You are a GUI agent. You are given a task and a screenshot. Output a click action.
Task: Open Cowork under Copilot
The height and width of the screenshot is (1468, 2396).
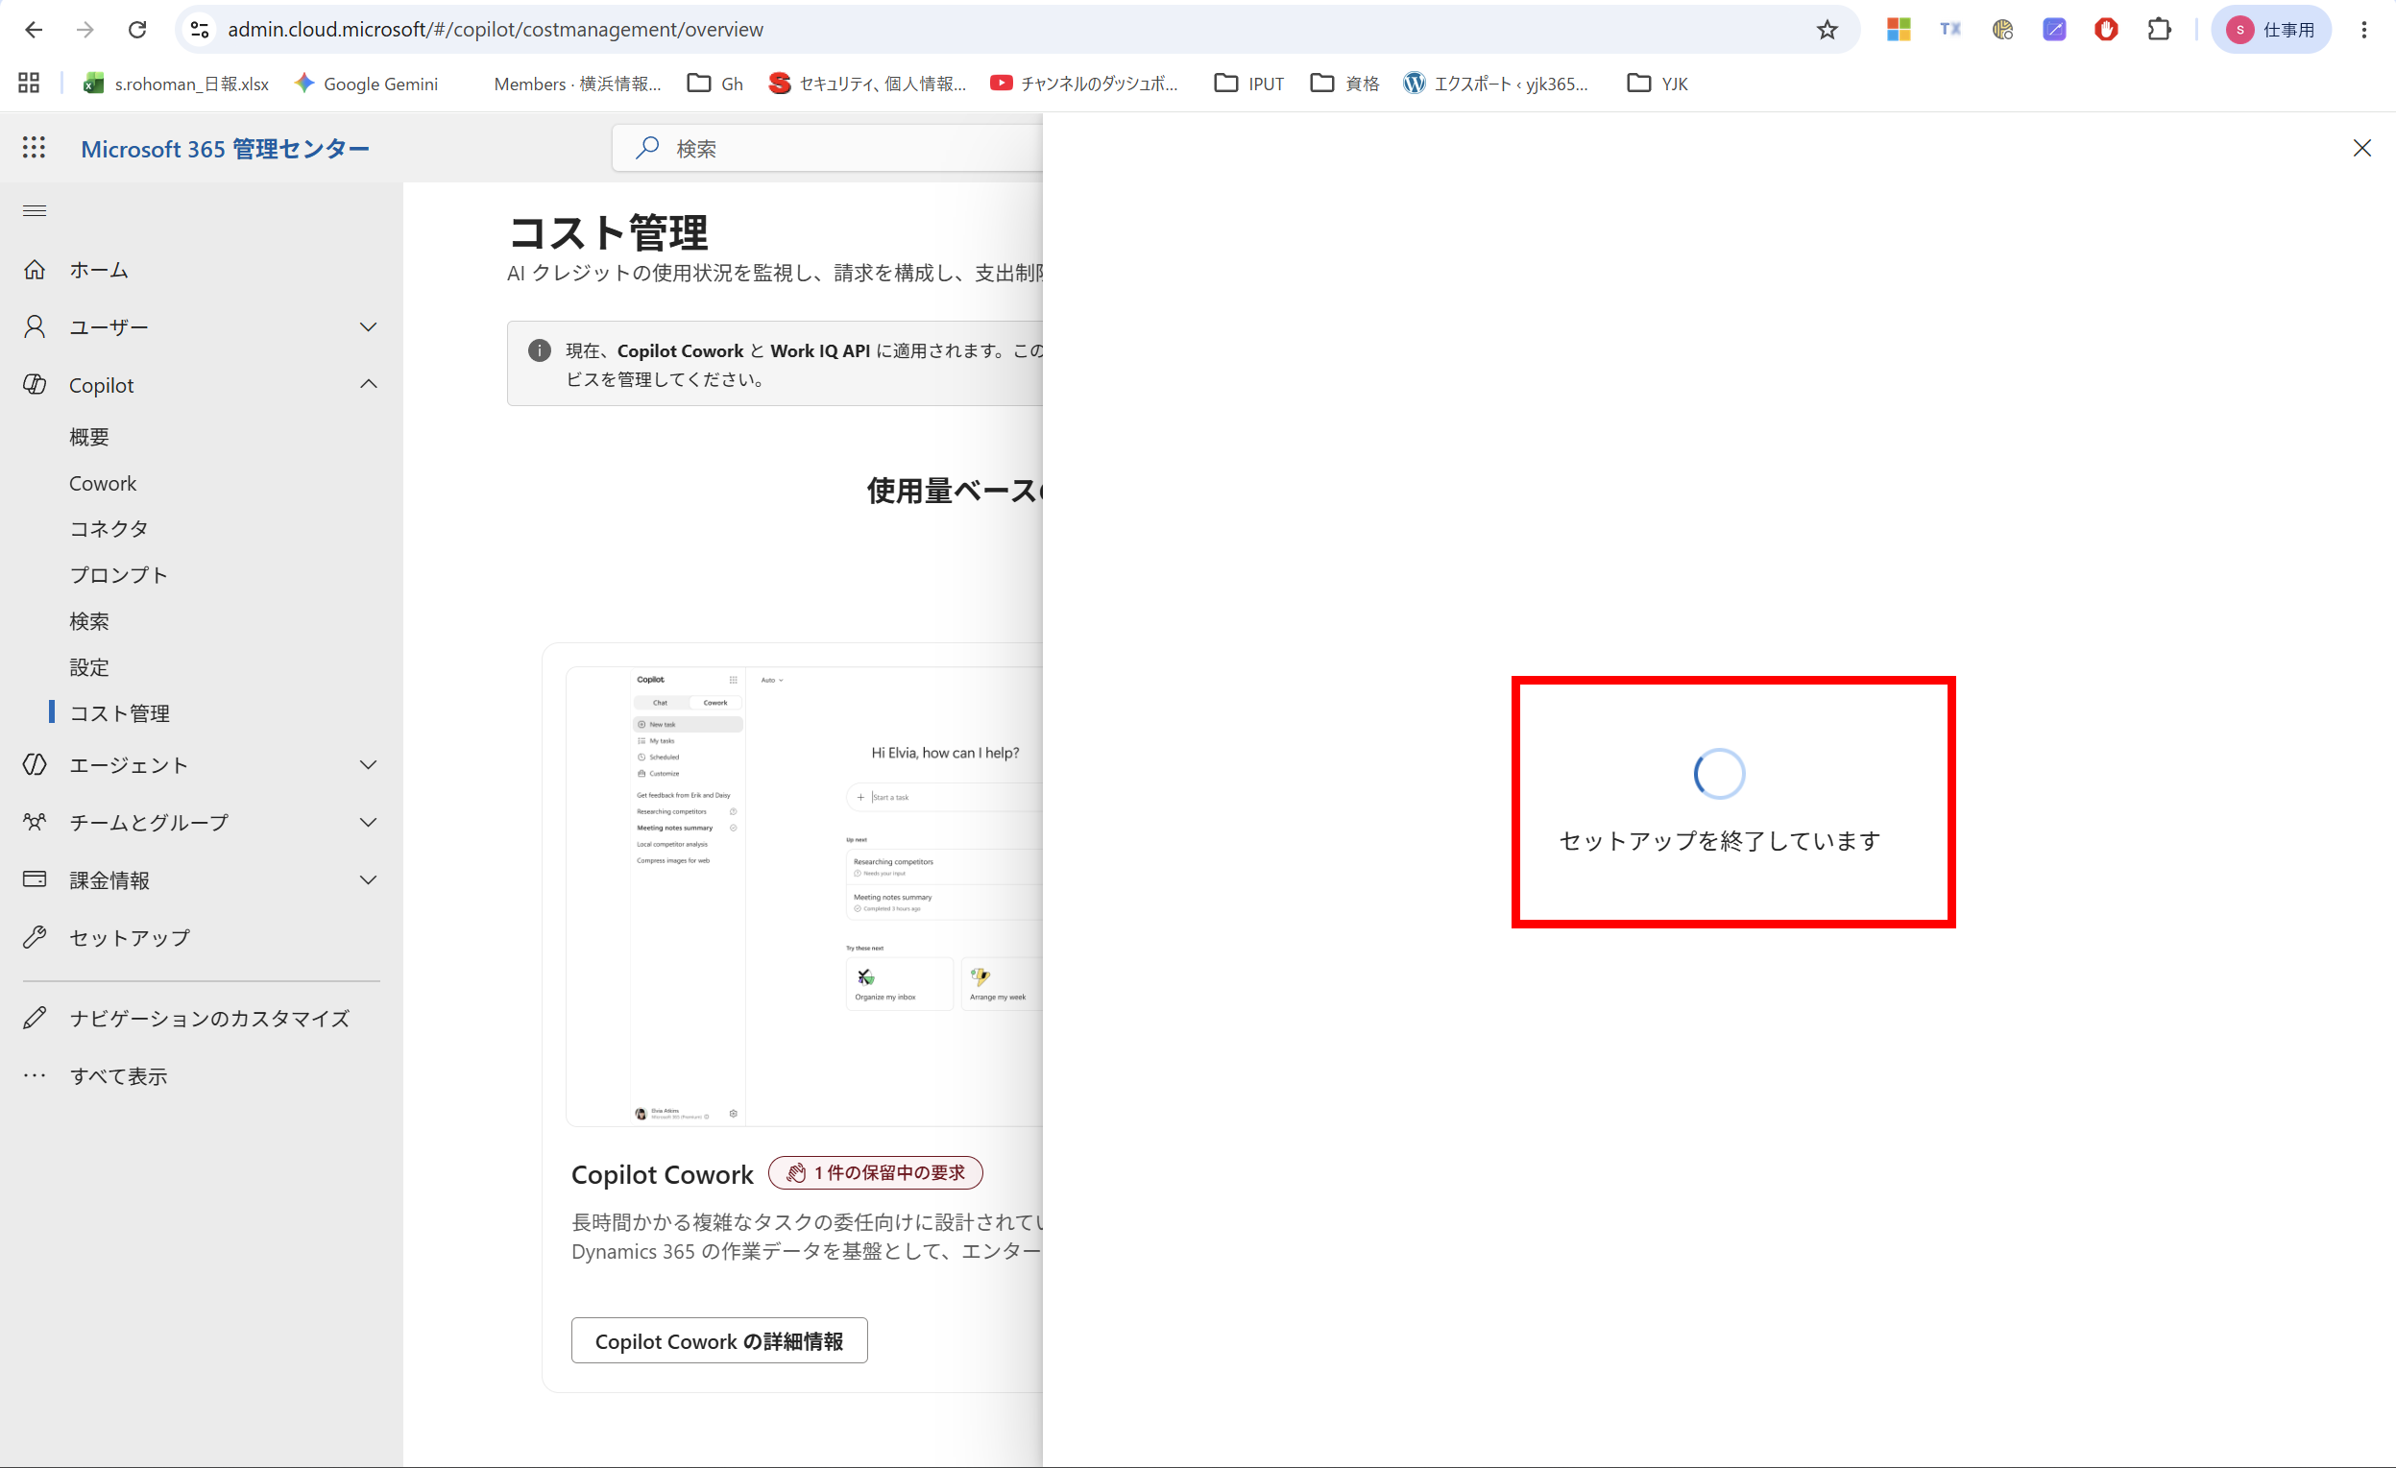click(102, 483)
